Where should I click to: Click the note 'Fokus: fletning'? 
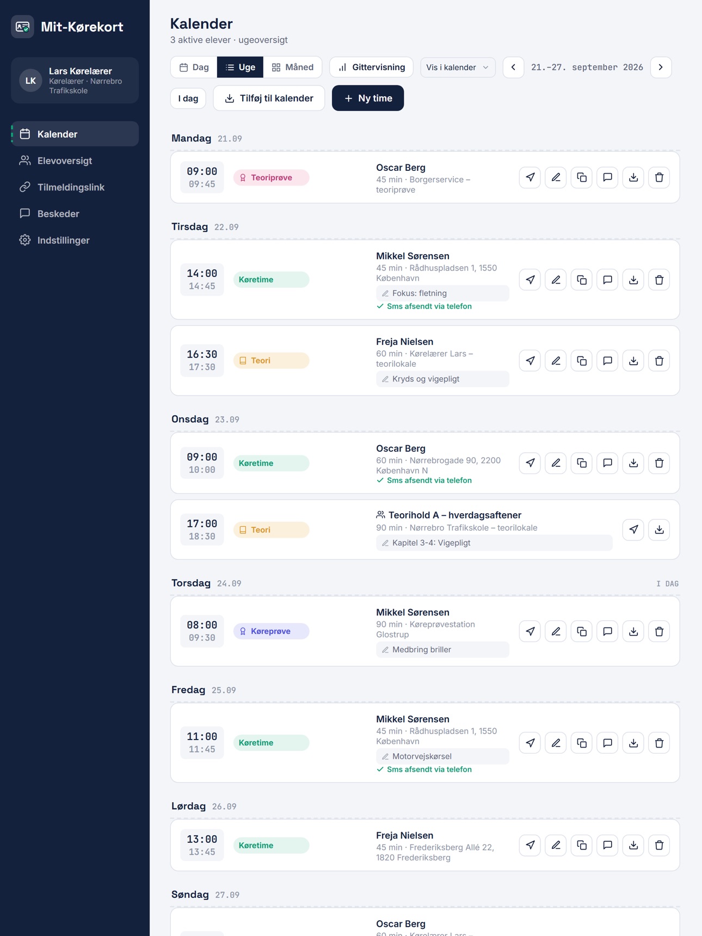coord(442,293)
